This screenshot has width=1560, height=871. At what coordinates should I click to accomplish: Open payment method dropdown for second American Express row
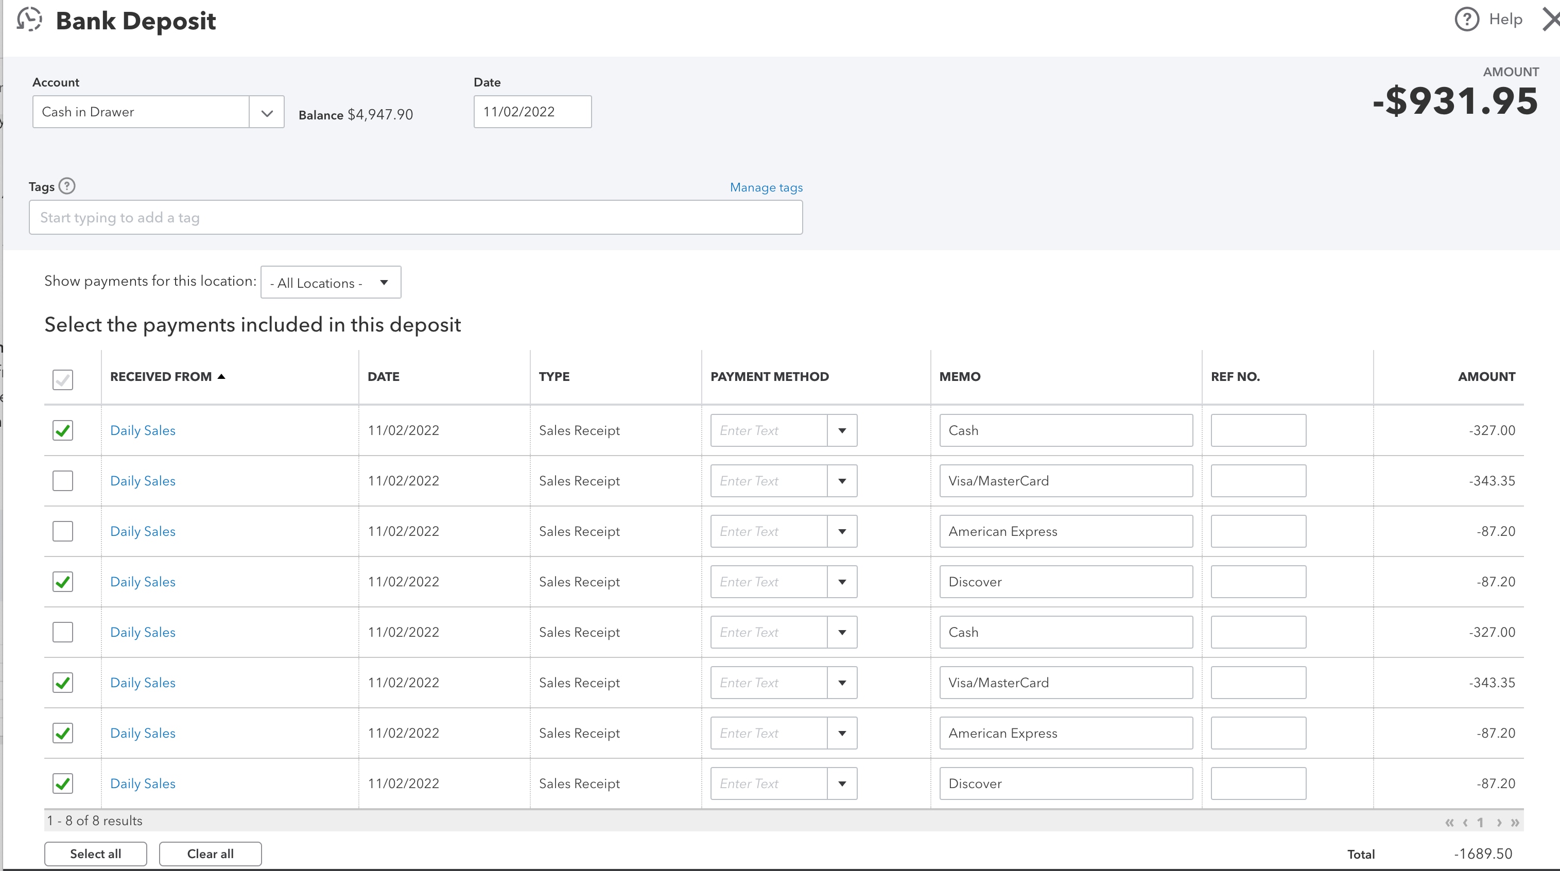[842, 733]
